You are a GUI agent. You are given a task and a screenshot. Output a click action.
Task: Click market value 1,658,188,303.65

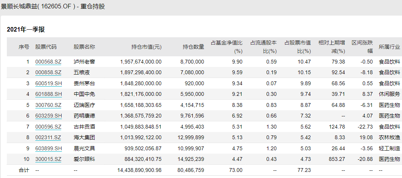click(141, 105)
